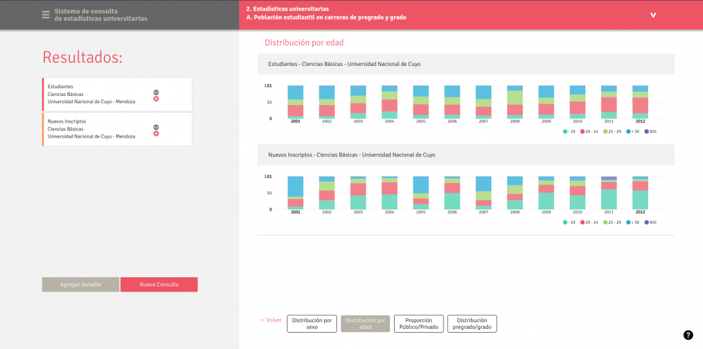
Task: Click +30 legend dot in Estudiantes chart
Action: click(x=629, y=132)
